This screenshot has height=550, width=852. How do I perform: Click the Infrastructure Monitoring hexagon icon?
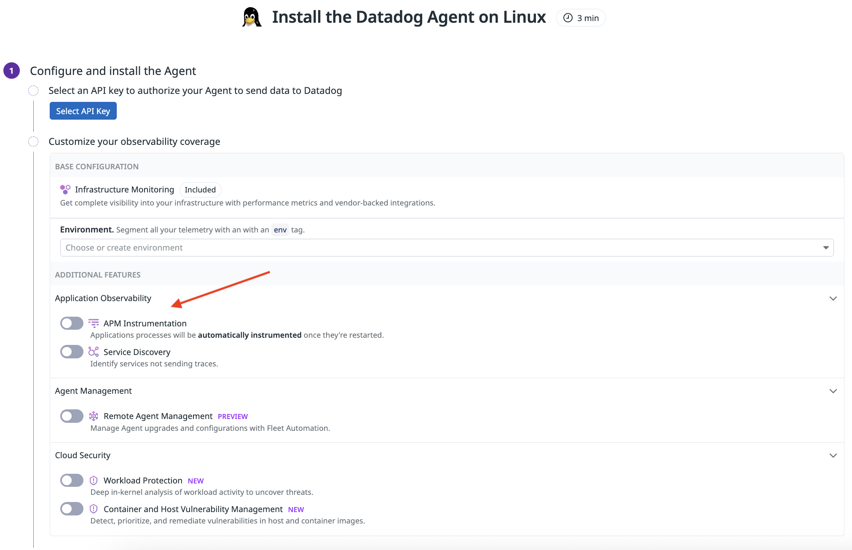click(x=65, y=190)
